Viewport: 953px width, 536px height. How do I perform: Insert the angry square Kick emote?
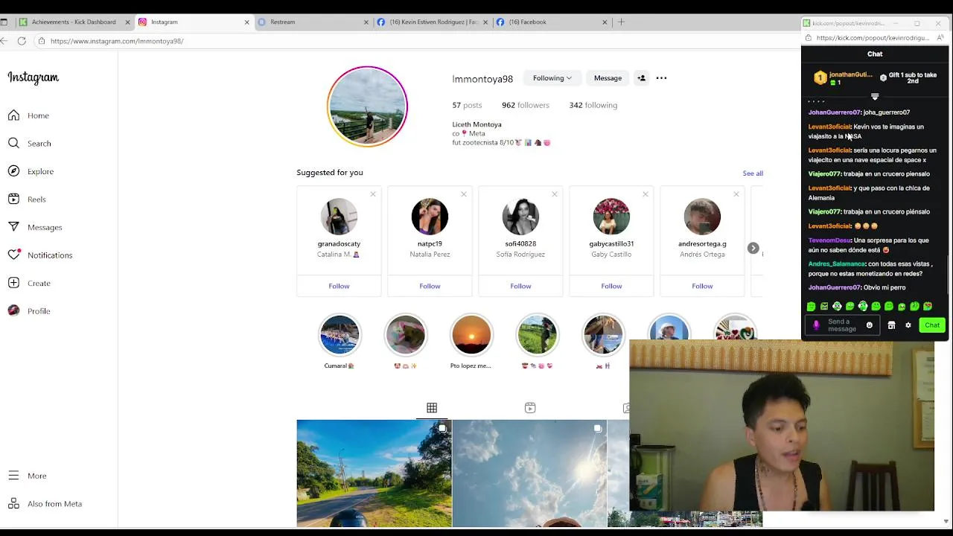(x=824, y=306)
